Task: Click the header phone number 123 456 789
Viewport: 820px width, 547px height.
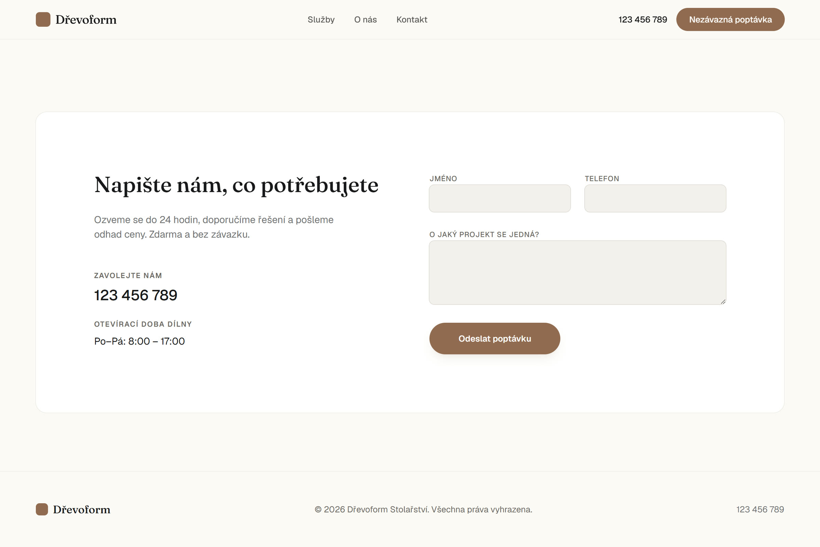Action: click(x=643, y=19)
